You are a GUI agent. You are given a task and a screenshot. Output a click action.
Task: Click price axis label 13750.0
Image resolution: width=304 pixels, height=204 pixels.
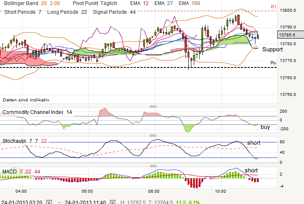point(288,94)
